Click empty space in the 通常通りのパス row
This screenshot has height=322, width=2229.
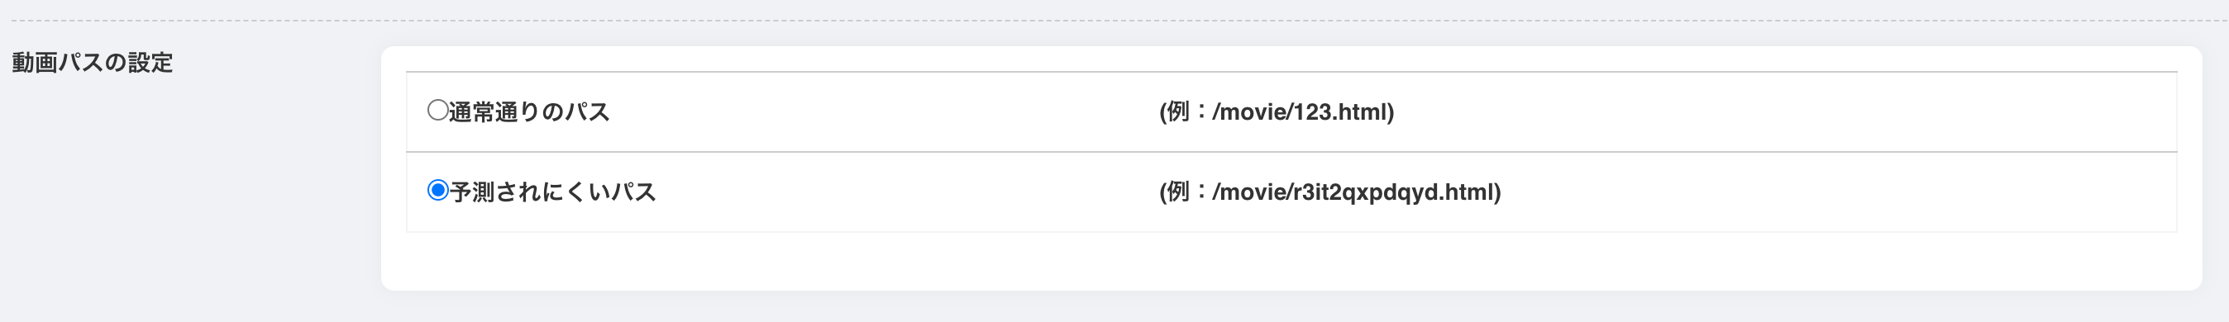click(x=866, y=112)
